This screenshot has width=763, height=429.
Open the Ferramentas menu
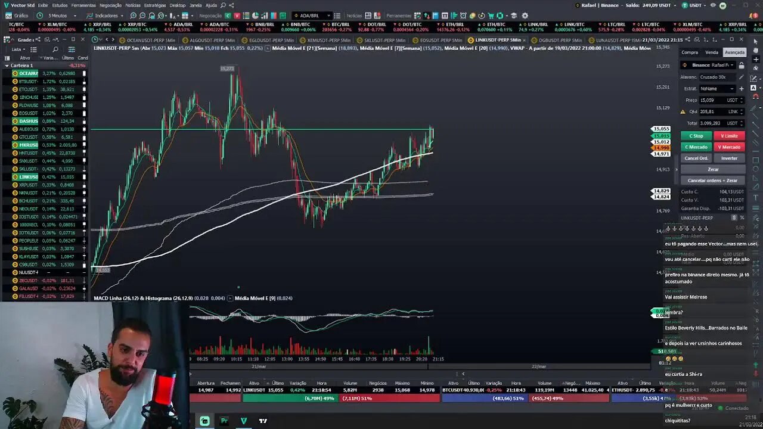click(83, 5)
